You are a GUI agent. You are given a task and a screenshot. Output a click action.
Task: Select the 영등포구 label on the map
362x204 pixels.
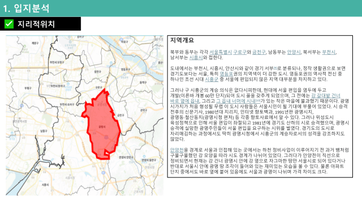[x=126, y=69]
